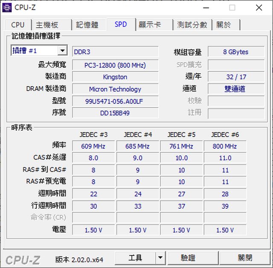Click the JEDEC #6 800 MHz frequency cell
The image size is (273, 268).
225,146
